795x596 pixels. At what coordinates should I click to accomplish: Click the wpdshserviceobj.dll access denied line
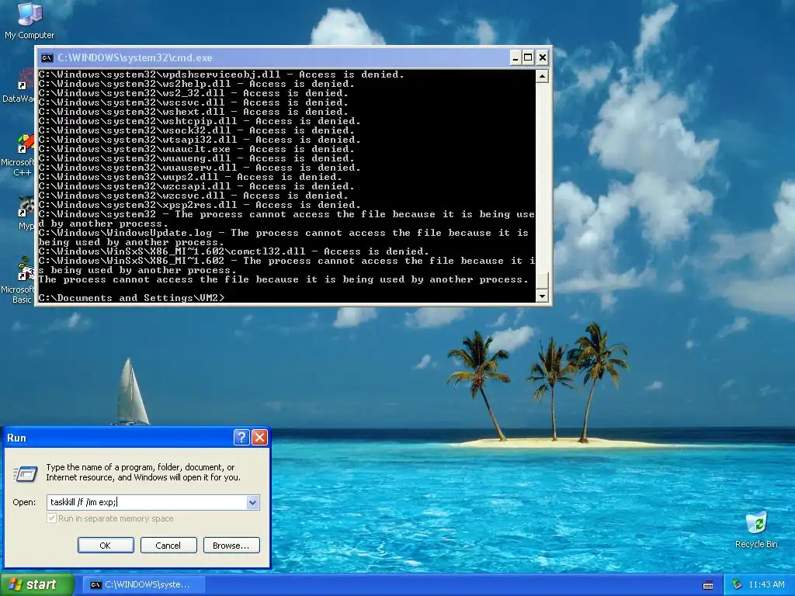point(221,74)
